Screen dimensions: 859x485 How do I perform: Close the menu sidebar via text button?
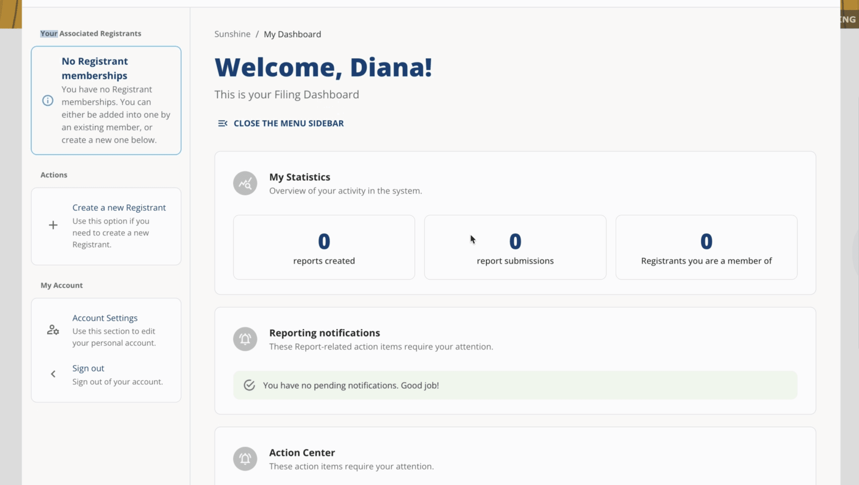point(289,123)
